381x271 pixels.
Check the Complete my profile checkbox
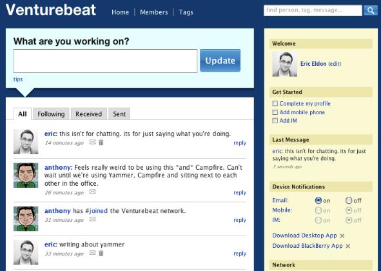tap(275, 104)
